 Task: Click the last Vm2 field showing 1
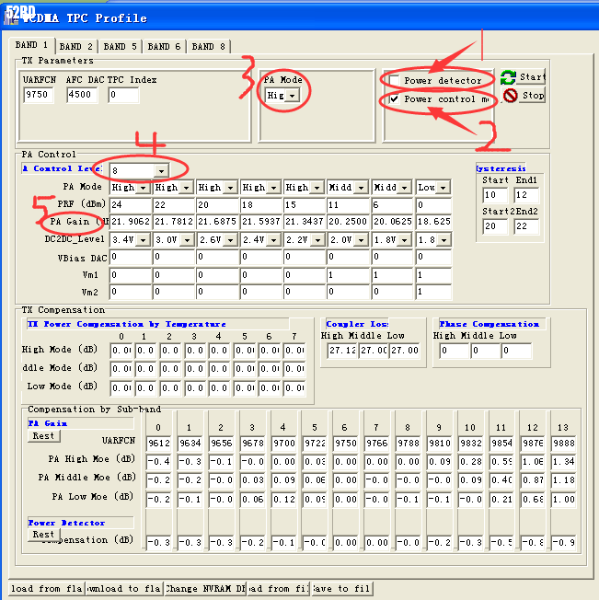tap(433, 292)
